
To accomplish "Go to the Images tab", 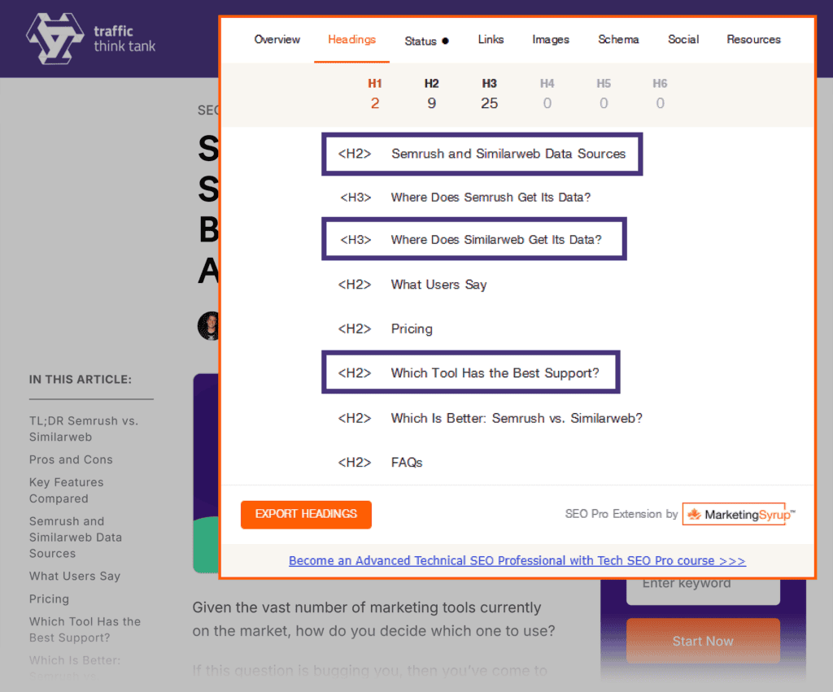I will tap(551, 39).
